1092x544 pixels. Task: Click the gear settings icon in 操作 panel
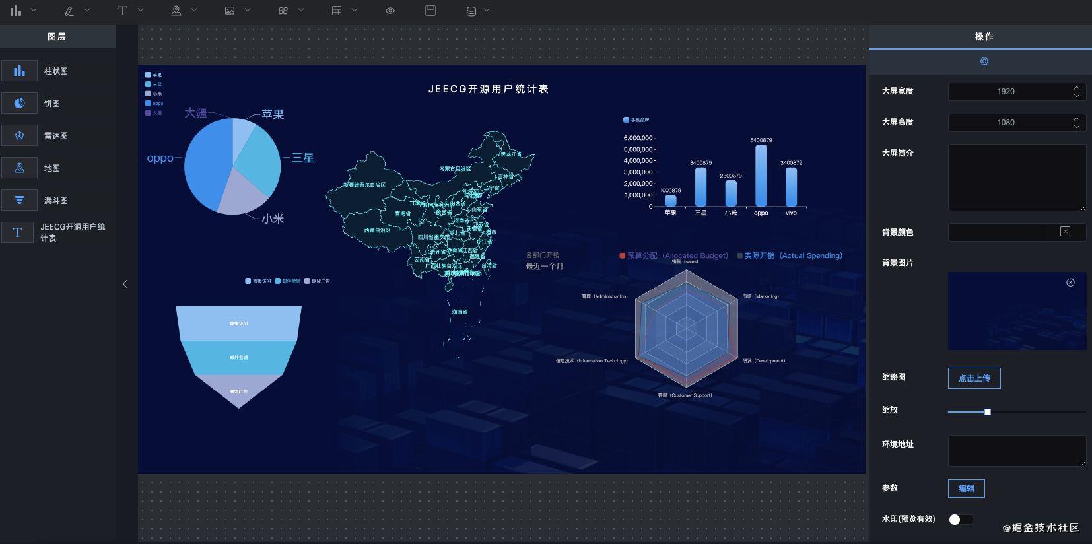[984, 61]
